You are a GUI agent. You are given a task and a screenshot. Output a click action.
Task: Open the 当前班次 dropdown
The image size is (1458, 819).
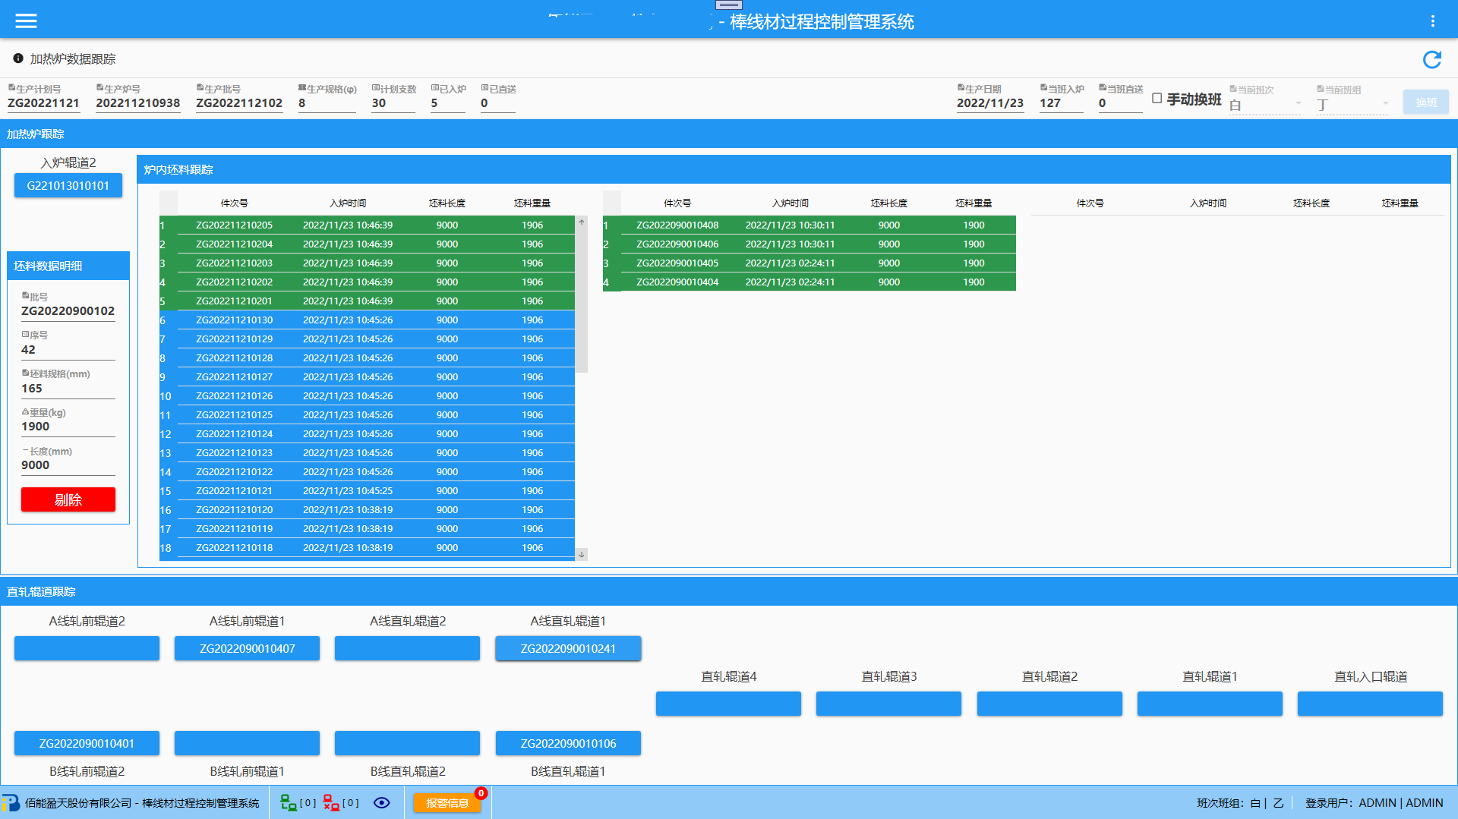click(1265, 105)
